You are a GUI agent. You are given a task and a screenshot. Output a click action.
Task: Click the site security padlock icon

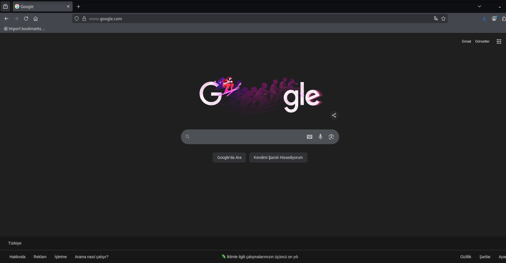tap(84, 19)
